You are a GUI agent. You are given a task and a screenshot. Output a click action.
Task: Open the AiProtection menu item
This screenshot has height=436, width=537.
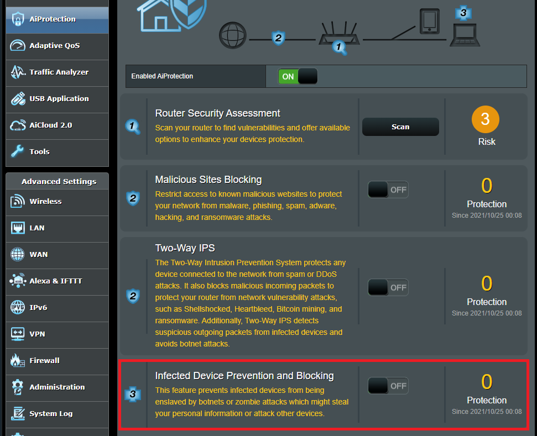click(x=57, y=19)
